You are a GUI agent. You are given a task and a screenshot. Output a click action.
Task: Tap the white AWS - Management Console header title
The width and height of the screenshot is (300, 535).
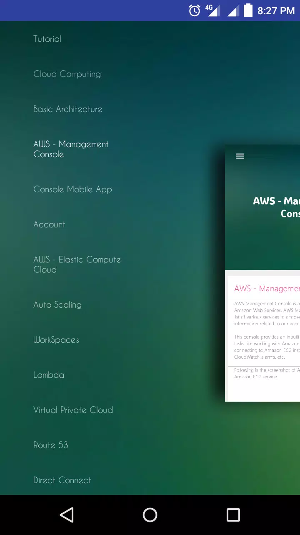[x=276, y=207]
